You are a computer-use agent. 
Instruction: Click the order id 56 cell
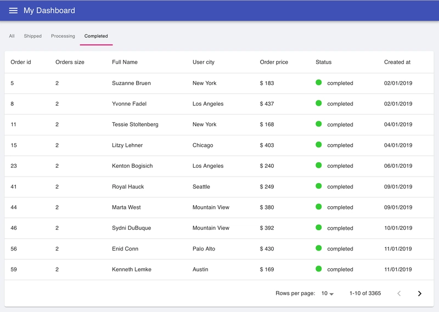(14, 249)
